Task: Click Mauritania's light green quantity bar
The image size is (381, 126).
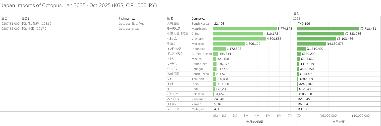Action: 245,29
